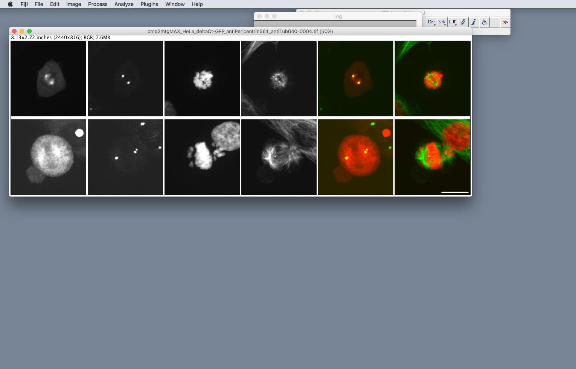Click the top-row grayscale tubulin spindle panel
Viewport: 576px width, 369px height.
279,79
